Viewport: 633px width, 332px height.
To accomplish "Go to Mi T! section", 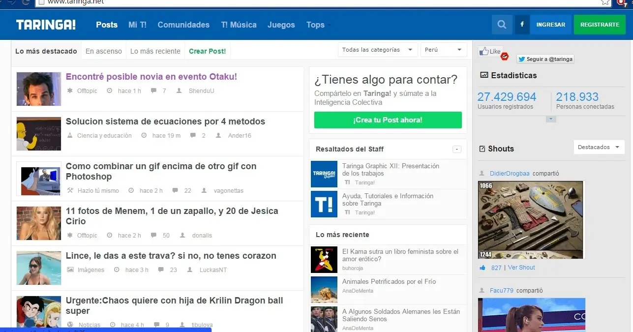I will (x=138, y=25).
